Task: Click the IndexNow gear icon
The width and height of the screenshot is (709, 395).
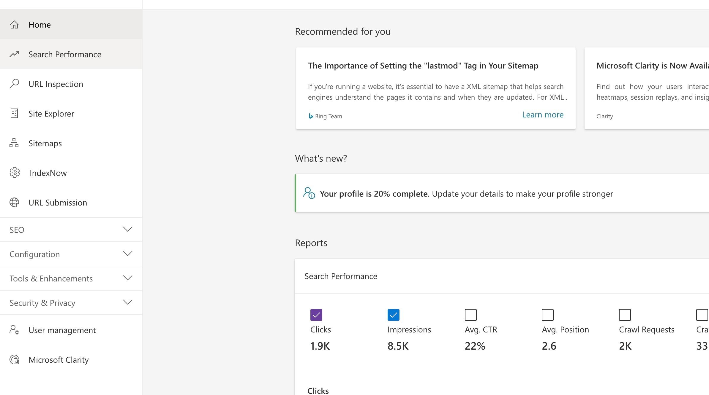Action: (x=15, y=173)
